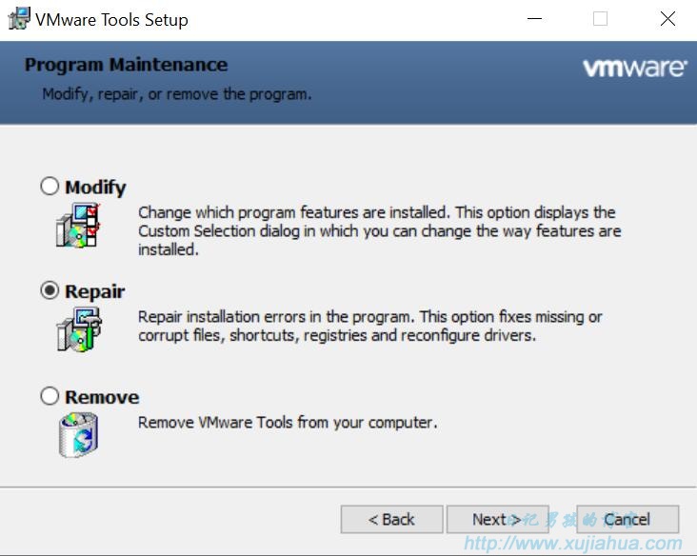Click the Remove option's recycle bin icon
Image resolution: width=697 pixels, height=556 pixels.
click(x=78, y=435)
